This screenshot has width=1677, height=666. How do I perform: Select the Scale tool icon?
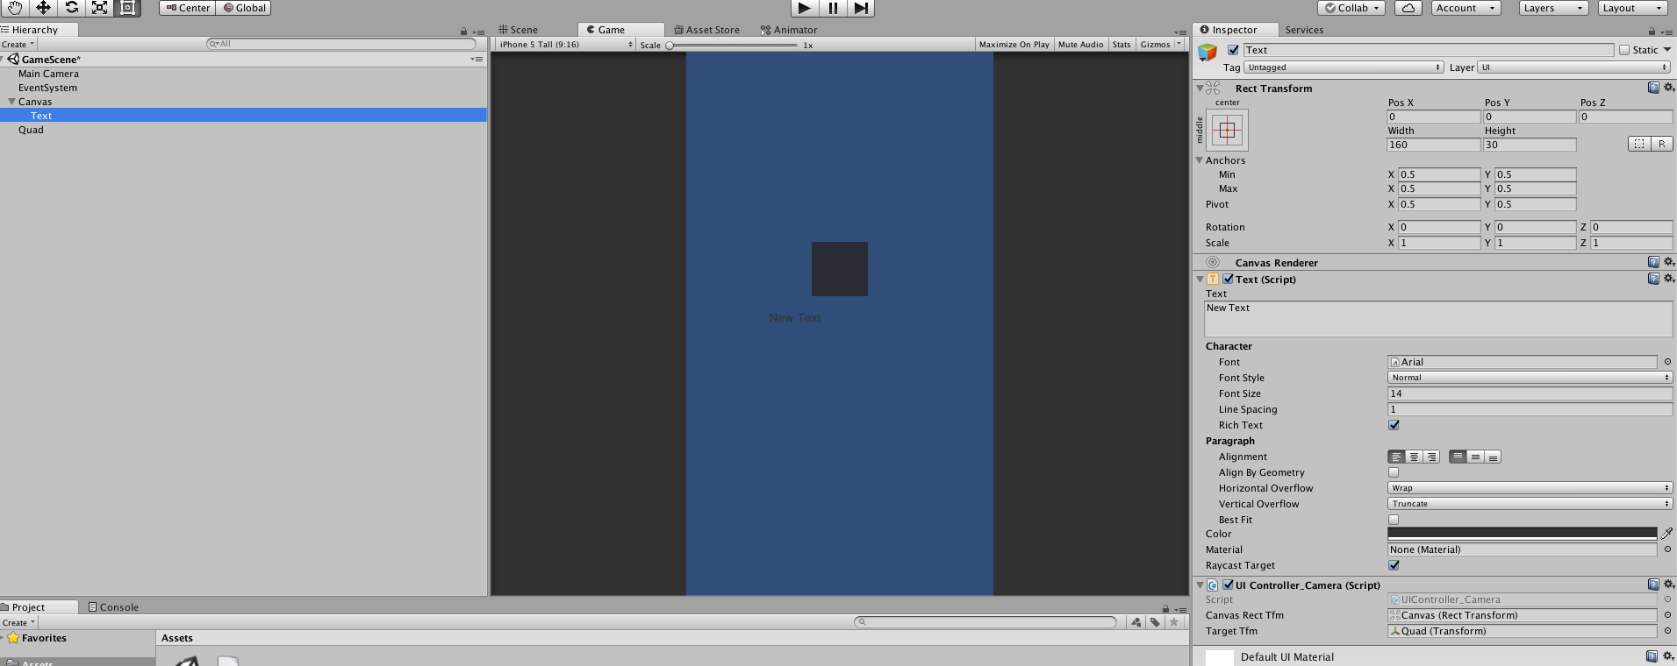pyautogui.click(x=100, y=8)
